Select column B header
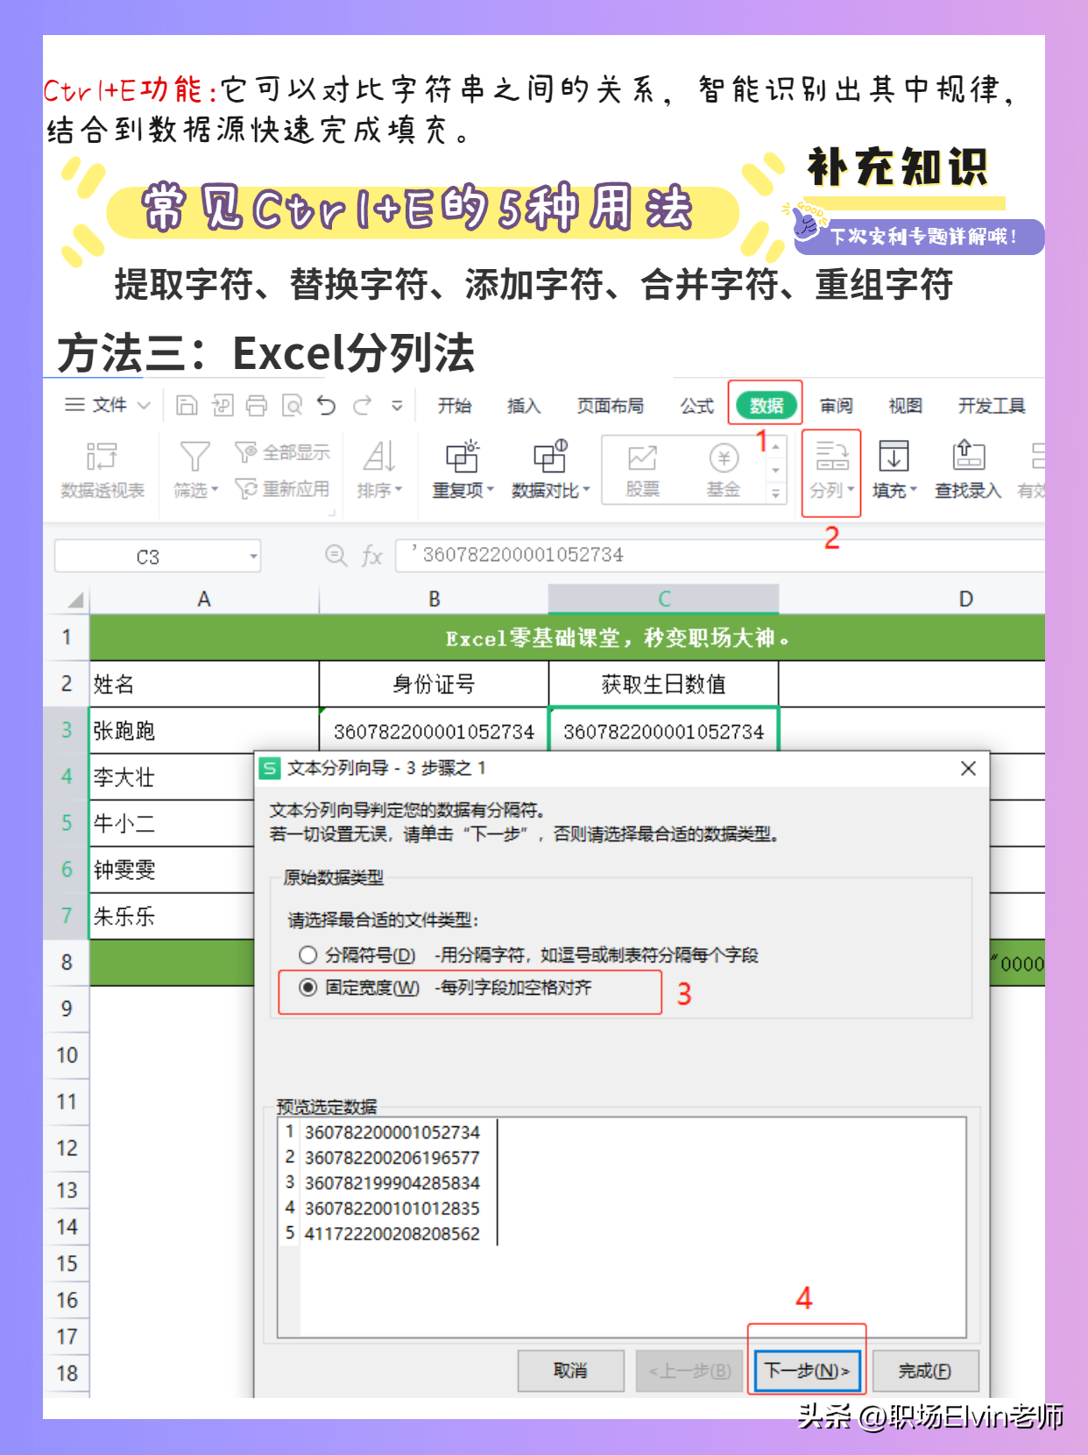The width and height of the screenshot is (1088, 1455). tap(434, 600)
